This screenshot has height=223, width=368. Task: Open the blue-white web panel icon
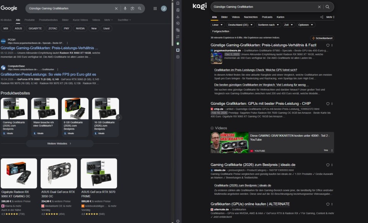(177, 50)
